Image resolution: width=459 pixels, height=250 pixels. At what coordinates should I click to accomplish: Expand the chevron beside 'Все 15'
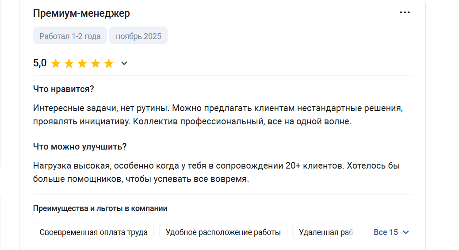(406, 232)
